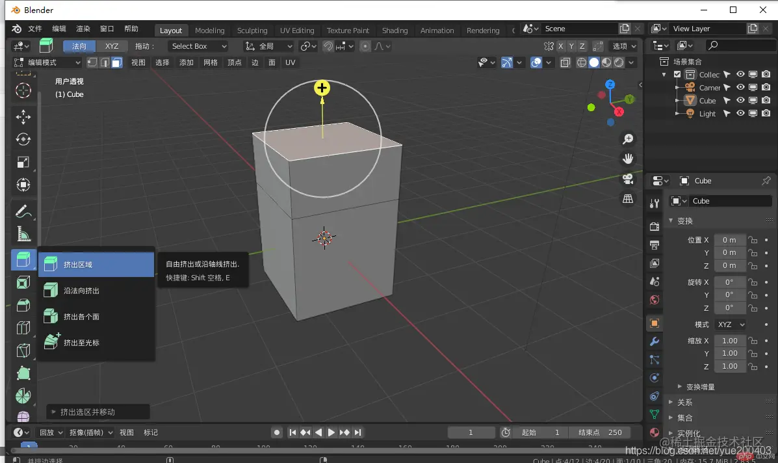Open the Modifier wrench properties tab
Image resolution: width=778 pixels, height=463 pixels.
click(x=655, y=341)
